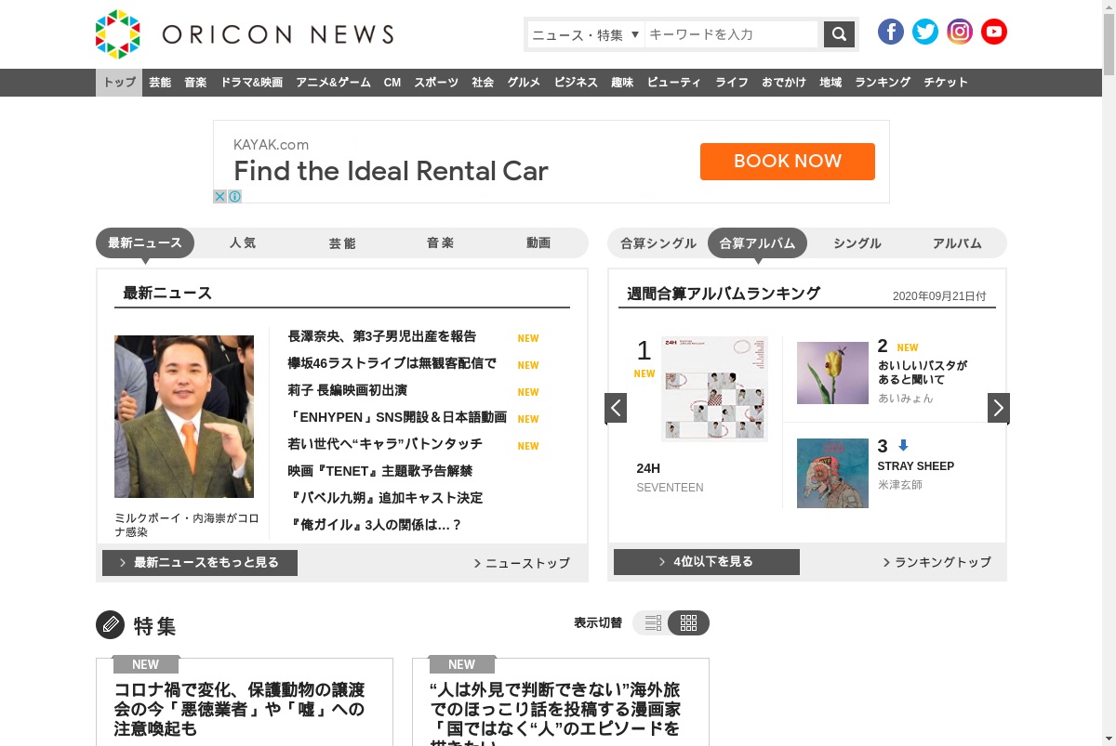This screenshot has height=746, width=1116.
Task: Open the 芸能 navigation item
Action: click(160, 83)
